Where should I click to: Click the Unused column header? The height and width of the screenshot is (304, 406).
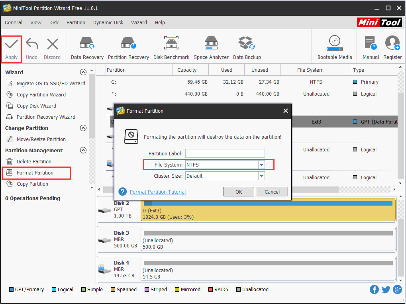pos(262,70)
